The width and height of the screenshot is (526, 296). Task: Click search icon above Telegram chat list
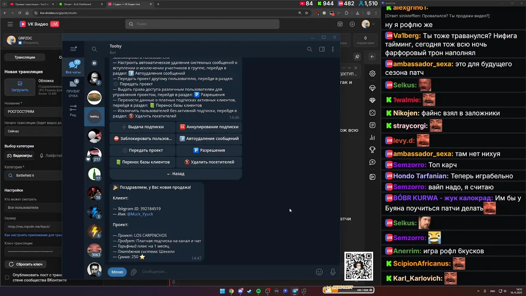coord(94,49)
